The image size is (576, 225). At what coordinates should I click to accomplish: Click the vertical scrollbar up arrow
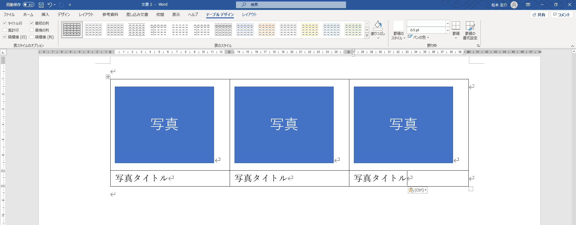pyautogui.click(x=574, y=52)
